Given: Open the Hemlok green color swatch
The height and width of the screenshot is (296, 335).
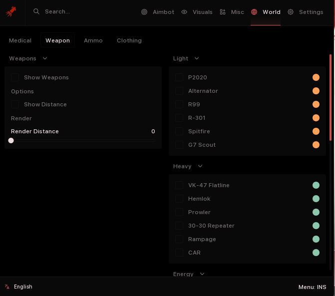Looking at the screenshot, I should click(316, 199).
